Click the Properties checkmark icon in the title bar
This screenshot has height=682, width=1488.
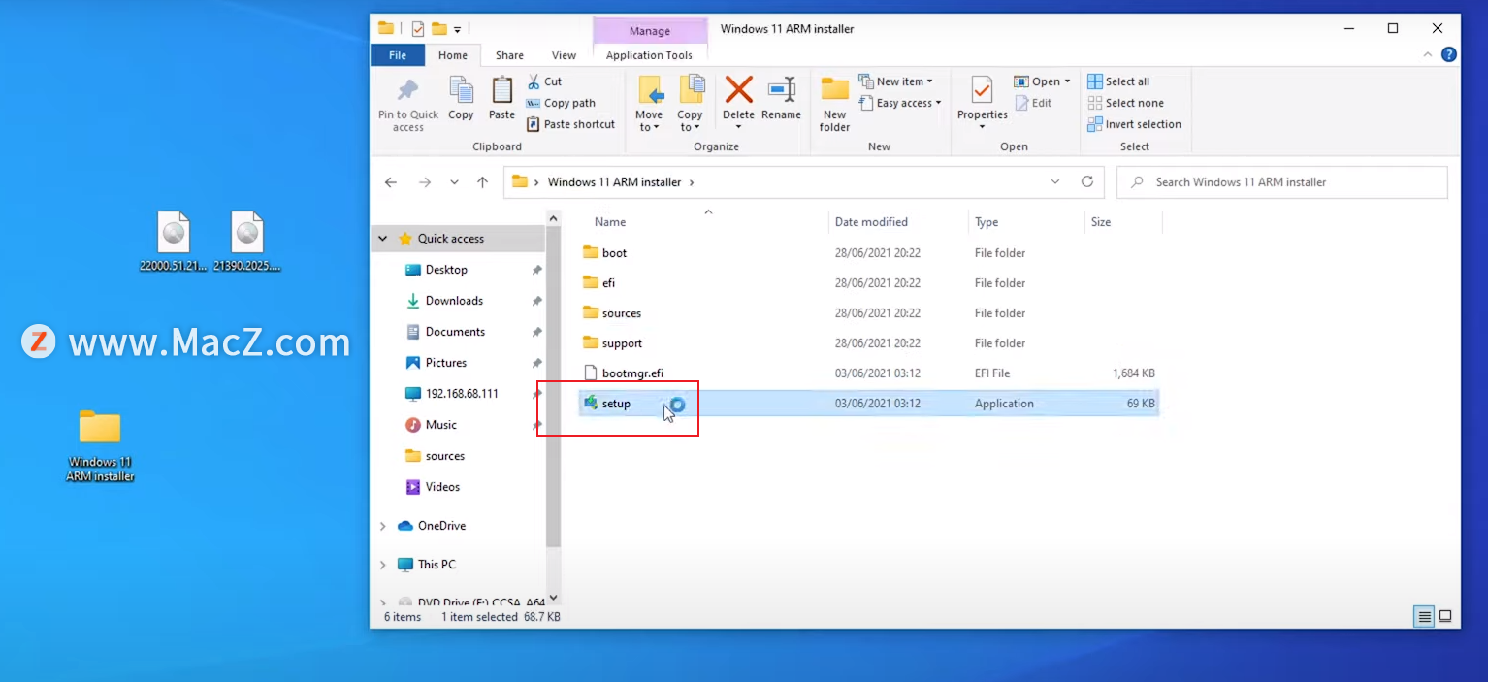[418, 28]
